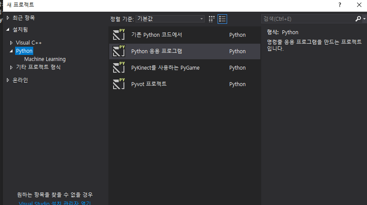Select Pyvot 프로젝트 template
The image size is (367, 205).
coord(185,84)
